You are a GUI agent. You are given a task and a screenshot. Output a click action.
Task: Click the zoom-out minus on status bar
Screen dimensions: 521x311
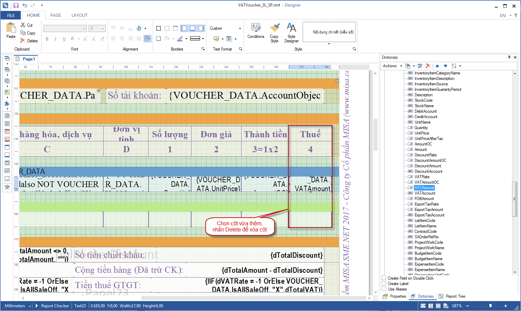468,306
